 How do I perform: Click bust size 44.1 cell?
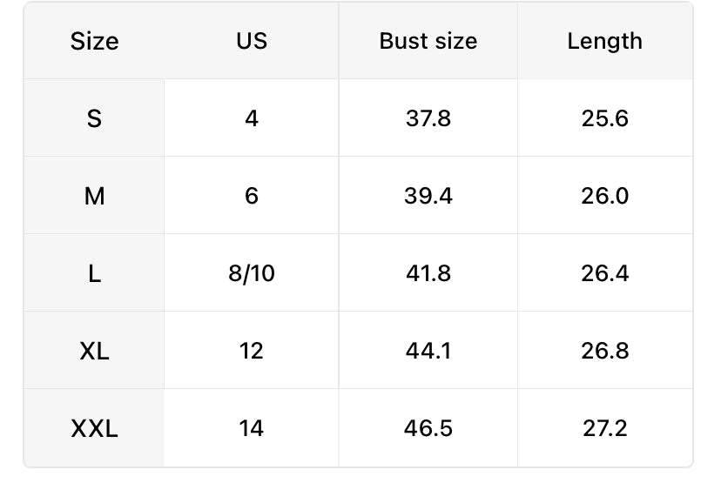click(x=428, y=351)
